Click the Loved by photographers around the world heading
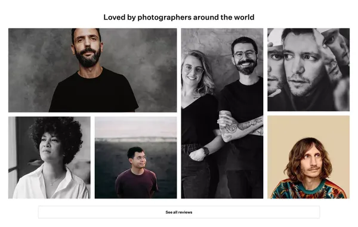This screenshot has height=227, width=358. (x=179, y=17)
